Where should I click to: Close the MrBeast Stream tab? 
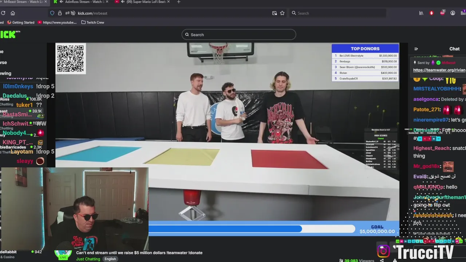46,2
